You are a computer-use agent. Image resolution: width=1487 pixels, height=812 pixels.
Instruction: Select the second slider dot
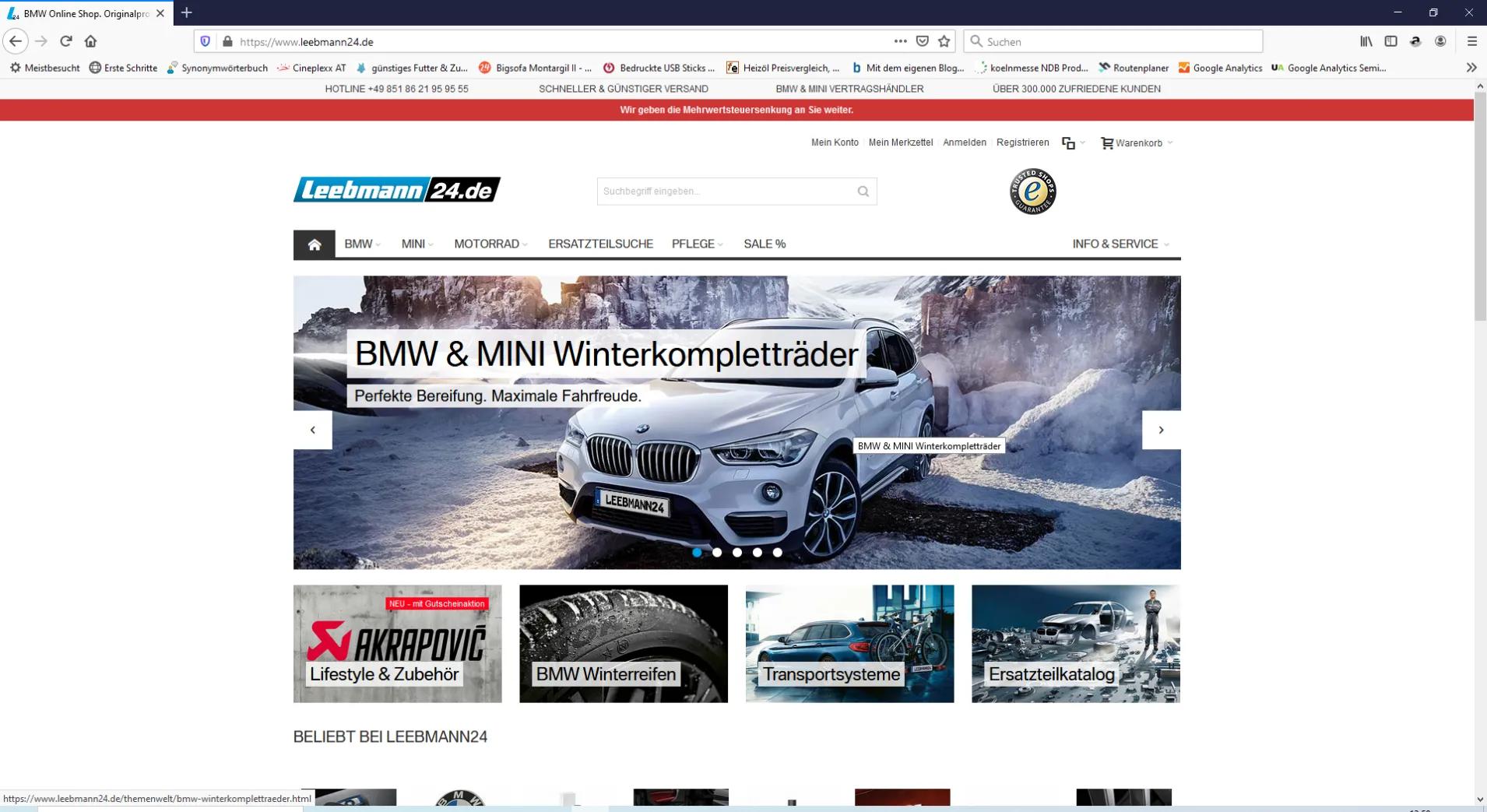click(x=717, y=552)
